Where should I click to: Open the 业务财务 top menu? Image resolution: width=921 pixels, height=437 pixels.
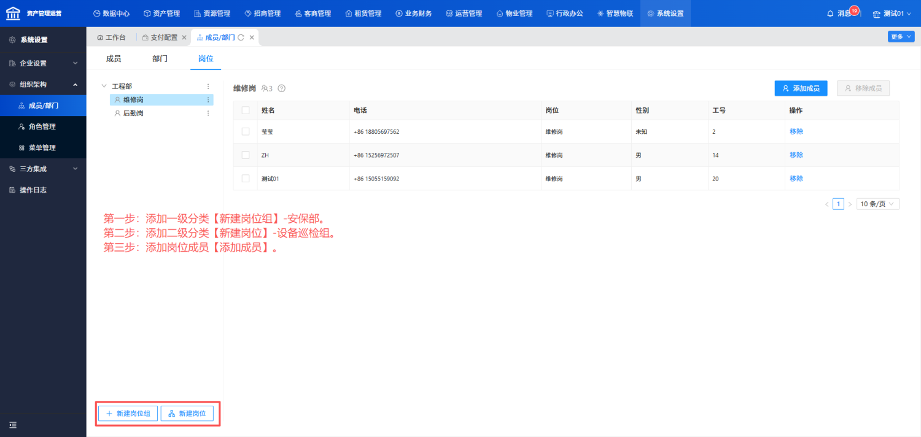point(413,14)
